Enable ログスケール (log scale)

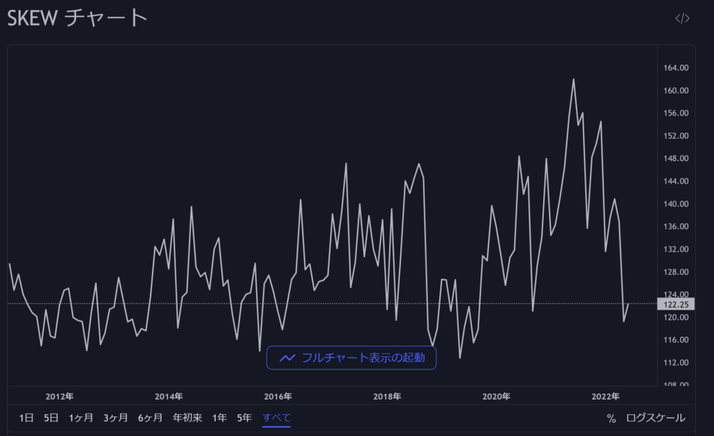click(655, 418)
